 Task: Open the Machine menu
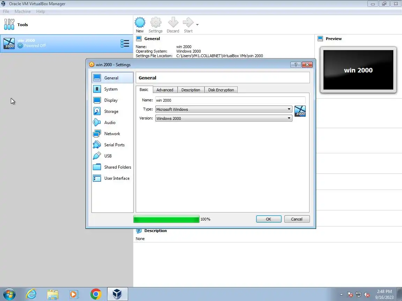click(23, 11)
